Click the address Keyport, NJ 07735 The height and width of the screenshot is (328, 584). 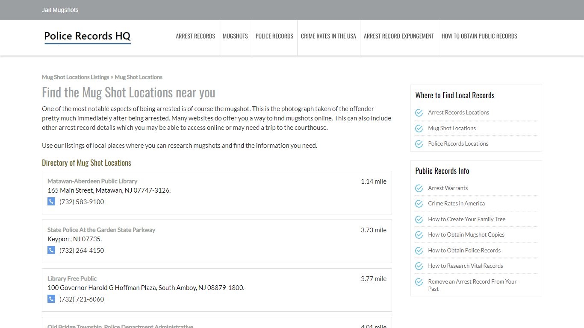click(75, 239)
